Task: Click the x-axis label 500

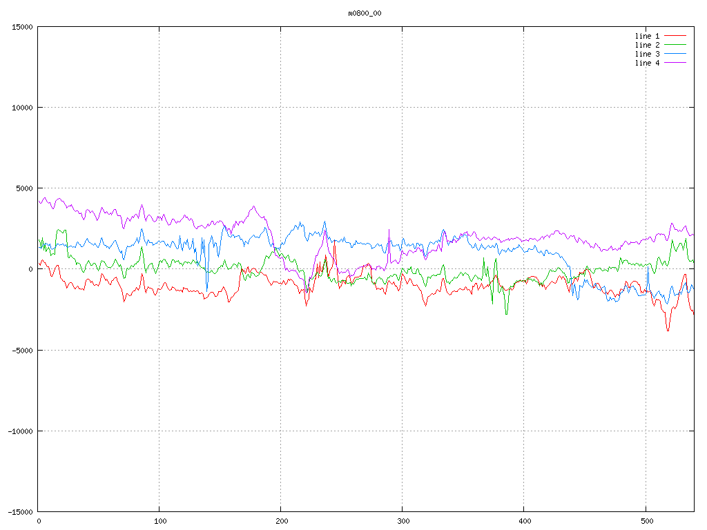Action: 647,521
